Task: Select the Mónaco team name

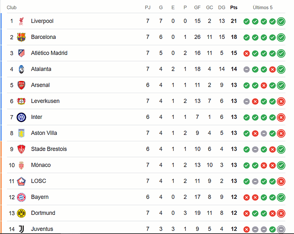Action: tap(41, 165)
